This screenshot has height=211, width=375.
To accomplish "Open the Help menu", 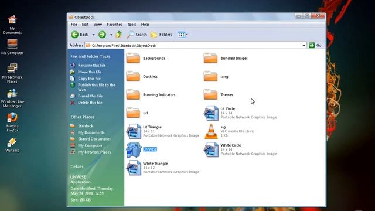I will coord(145,25).
